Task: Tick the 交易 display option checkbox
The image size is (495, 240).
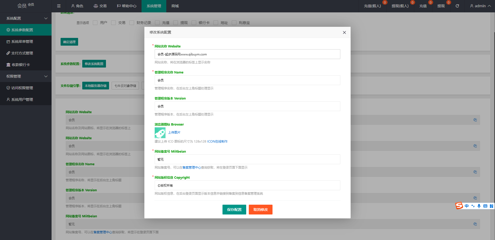Action: tap(113, 23)
